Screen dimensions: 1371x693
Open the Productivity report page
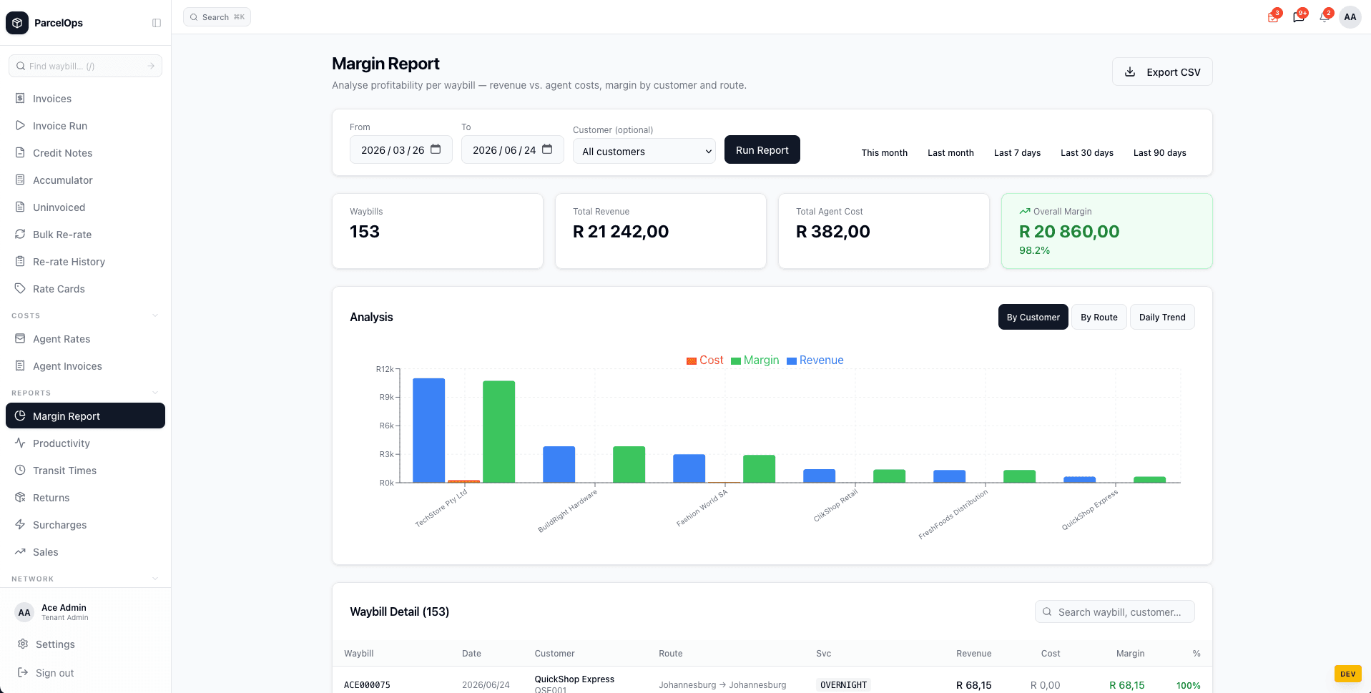[x=85, y=443]
